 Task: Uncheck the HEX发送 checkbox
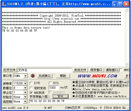coord(31,93)
